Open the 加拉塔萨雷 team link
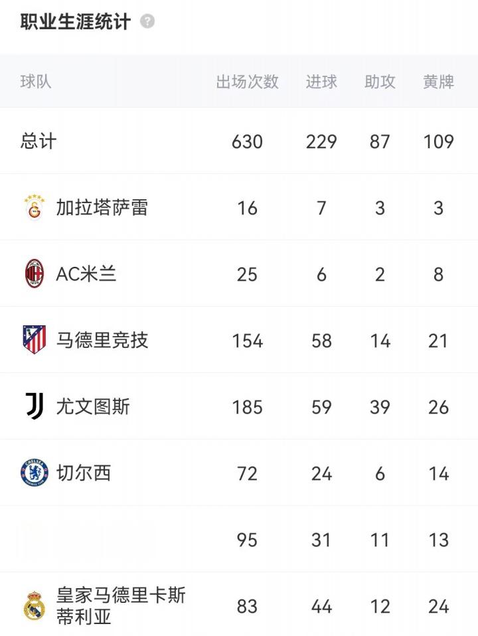Viewport: 478px width, 636px height. coord(102,208)
